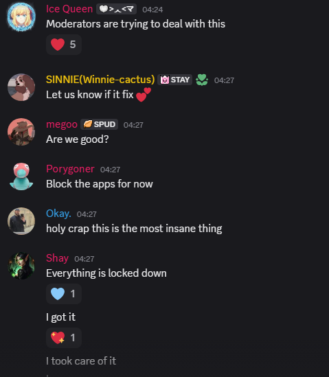Screen dimensions: 329x377
Task: Click the username SINNIE(Winnie-cactus)
Action: pos(100,80)
